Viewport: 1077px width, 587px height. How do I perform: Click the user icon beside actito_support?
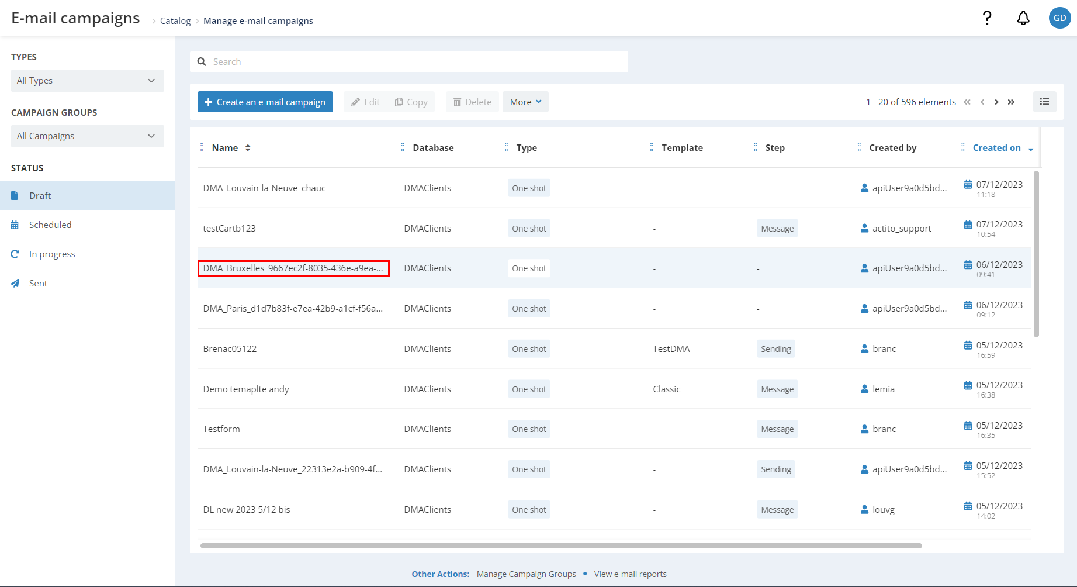[864, 229]
